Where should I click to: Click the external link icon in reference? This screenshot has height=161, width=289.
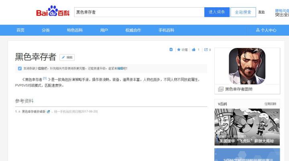click(48, 111)
